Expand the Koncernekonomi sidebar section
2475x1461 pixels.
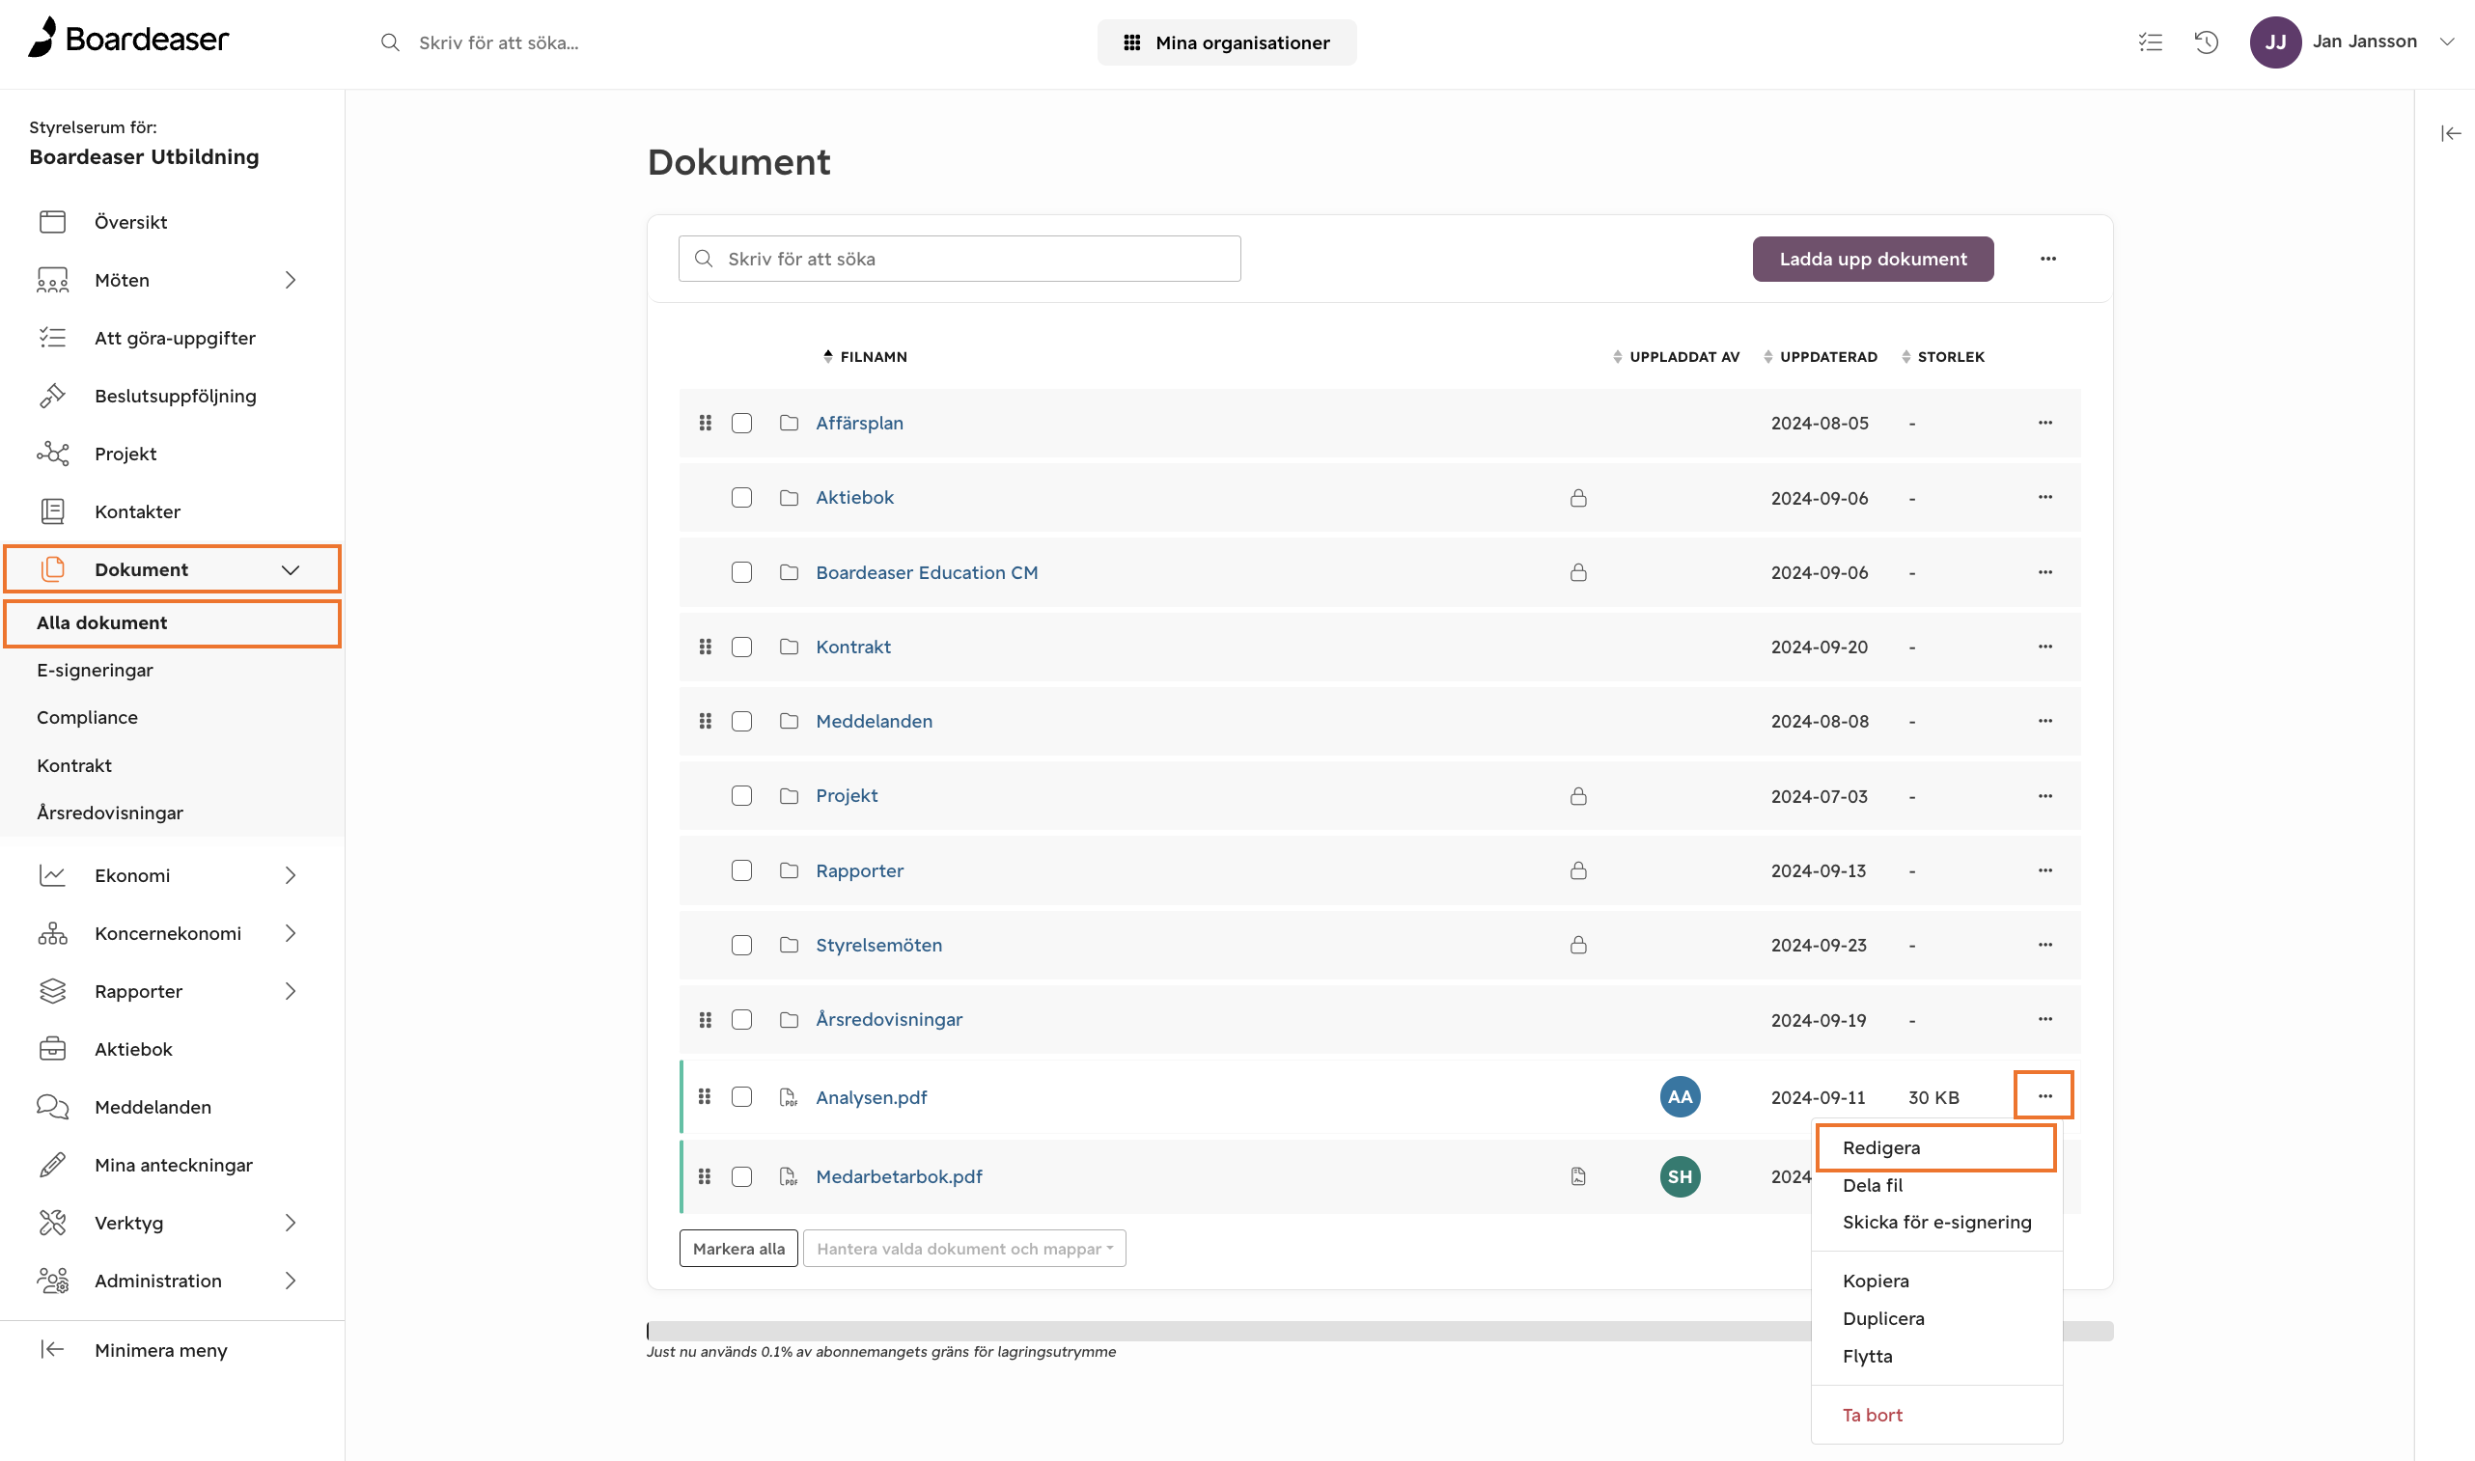[291, 933]
